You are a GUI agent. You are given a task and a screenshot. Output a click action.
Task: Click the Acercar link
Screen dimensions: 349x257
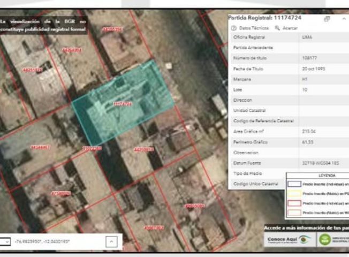pos(290,28)
